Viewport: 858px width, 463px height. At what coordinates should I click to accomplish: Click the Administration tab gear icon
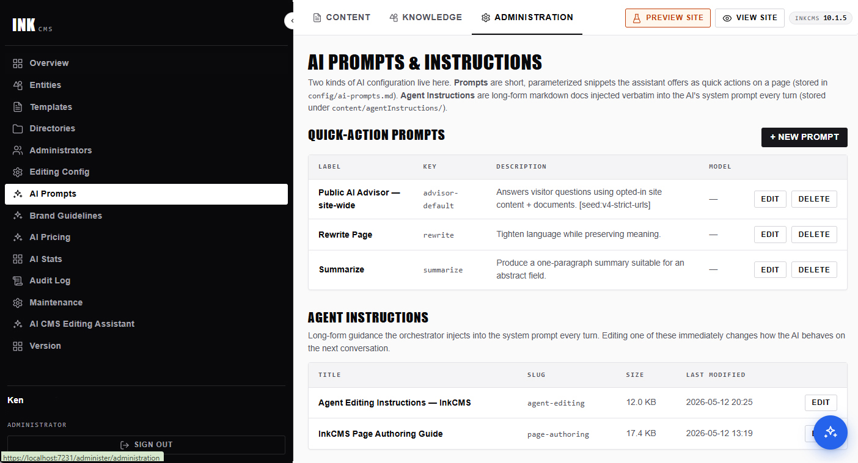(x=486, y=18)
